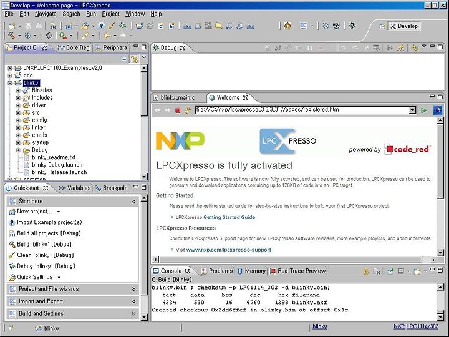This screenshot has height=337, width=449.
Task: Click the lightbulb import example icon
Action: (x=102, y=26)
